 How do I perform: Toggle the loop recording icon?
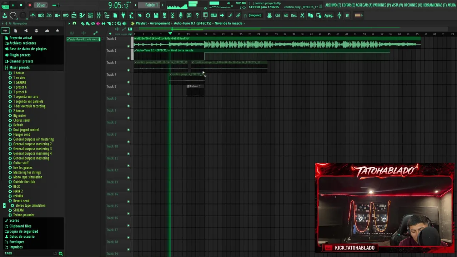(x=66, y=15)
